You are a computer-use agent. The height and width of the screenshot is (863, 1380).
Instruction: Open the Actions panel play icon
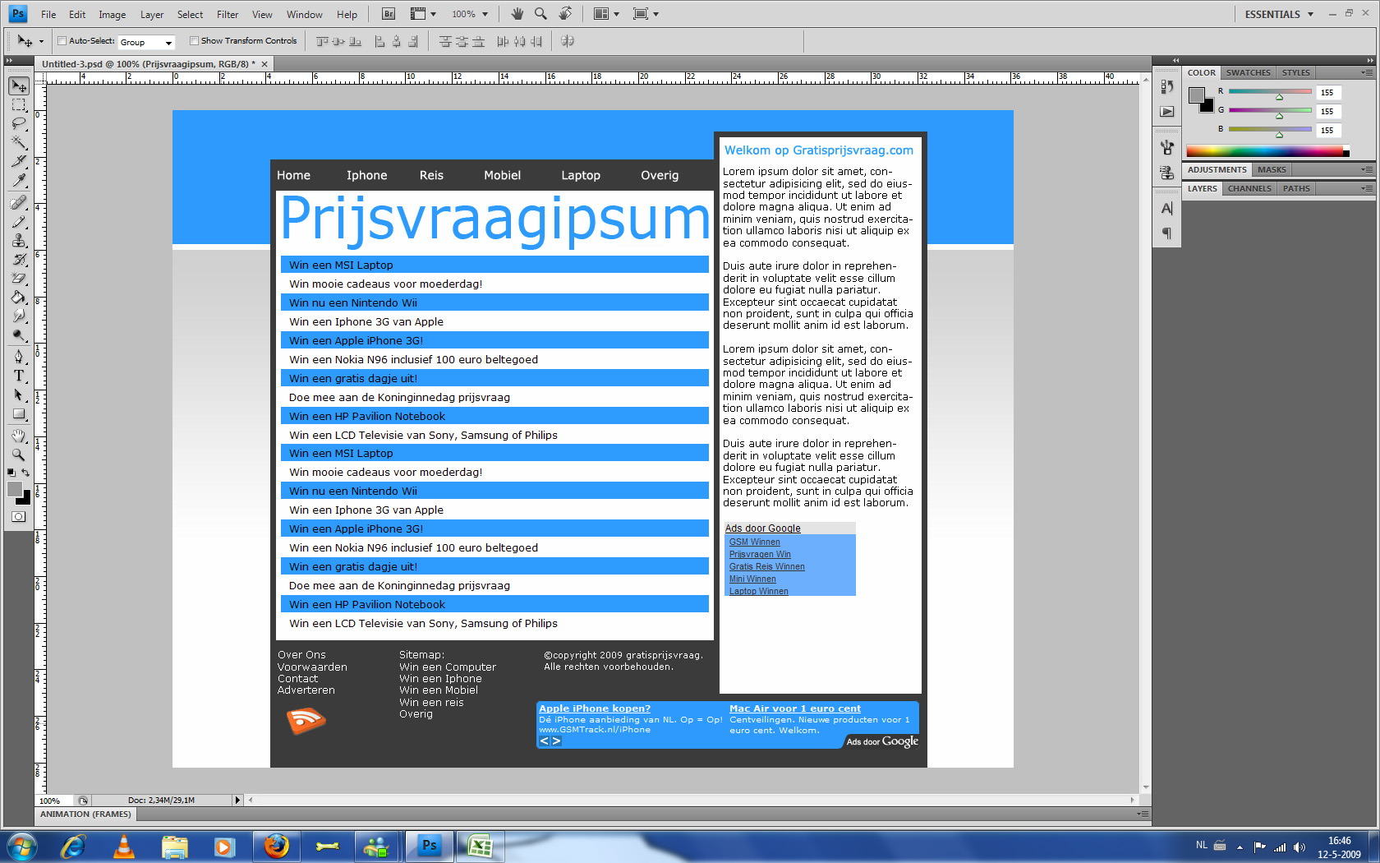point(1167,111)
